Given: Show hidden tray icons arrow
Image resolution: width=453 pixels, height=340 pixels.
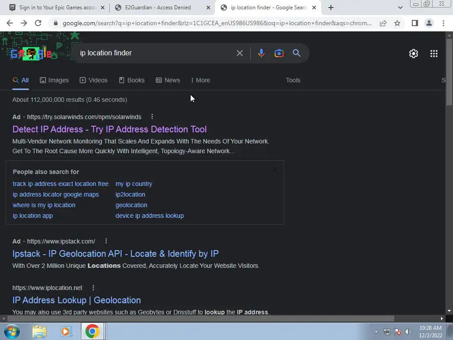Looking at the screenshot, I should click(x=376, y=332).
